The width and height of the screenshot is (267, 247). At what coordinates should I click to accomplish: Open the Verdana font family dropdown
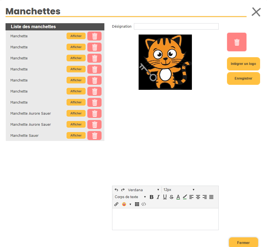(143, 190)
